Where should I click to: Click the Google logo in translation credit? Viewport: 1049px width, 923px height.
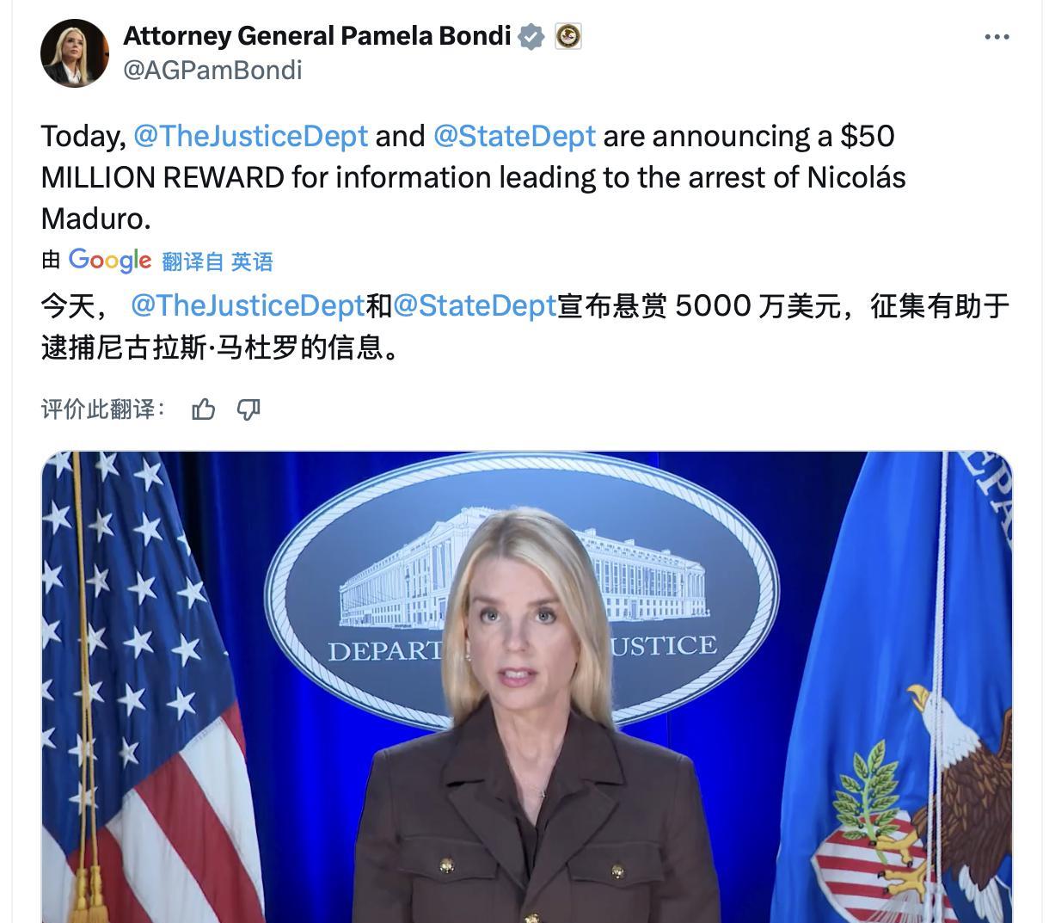110,260
